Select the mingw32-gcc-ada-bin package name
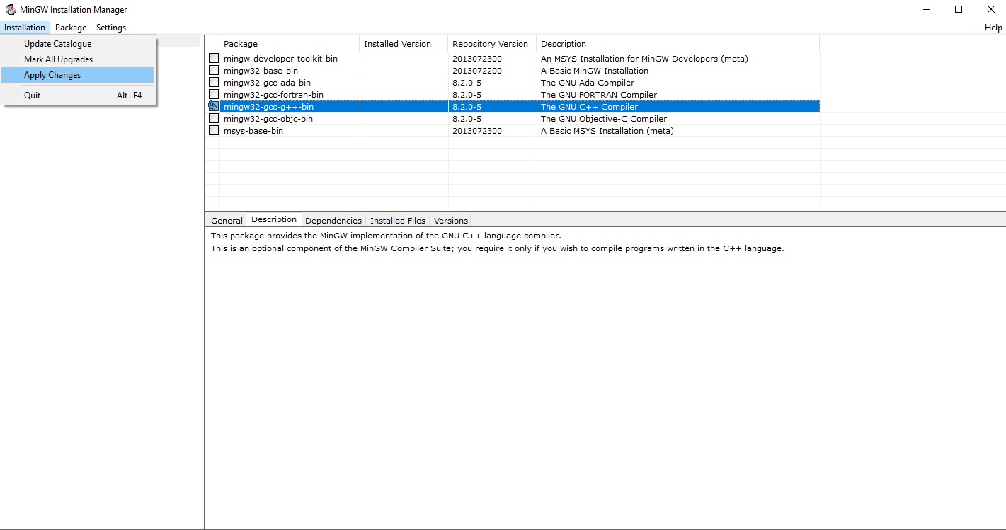Screen dimensions: 1006x530 (267, 83)
